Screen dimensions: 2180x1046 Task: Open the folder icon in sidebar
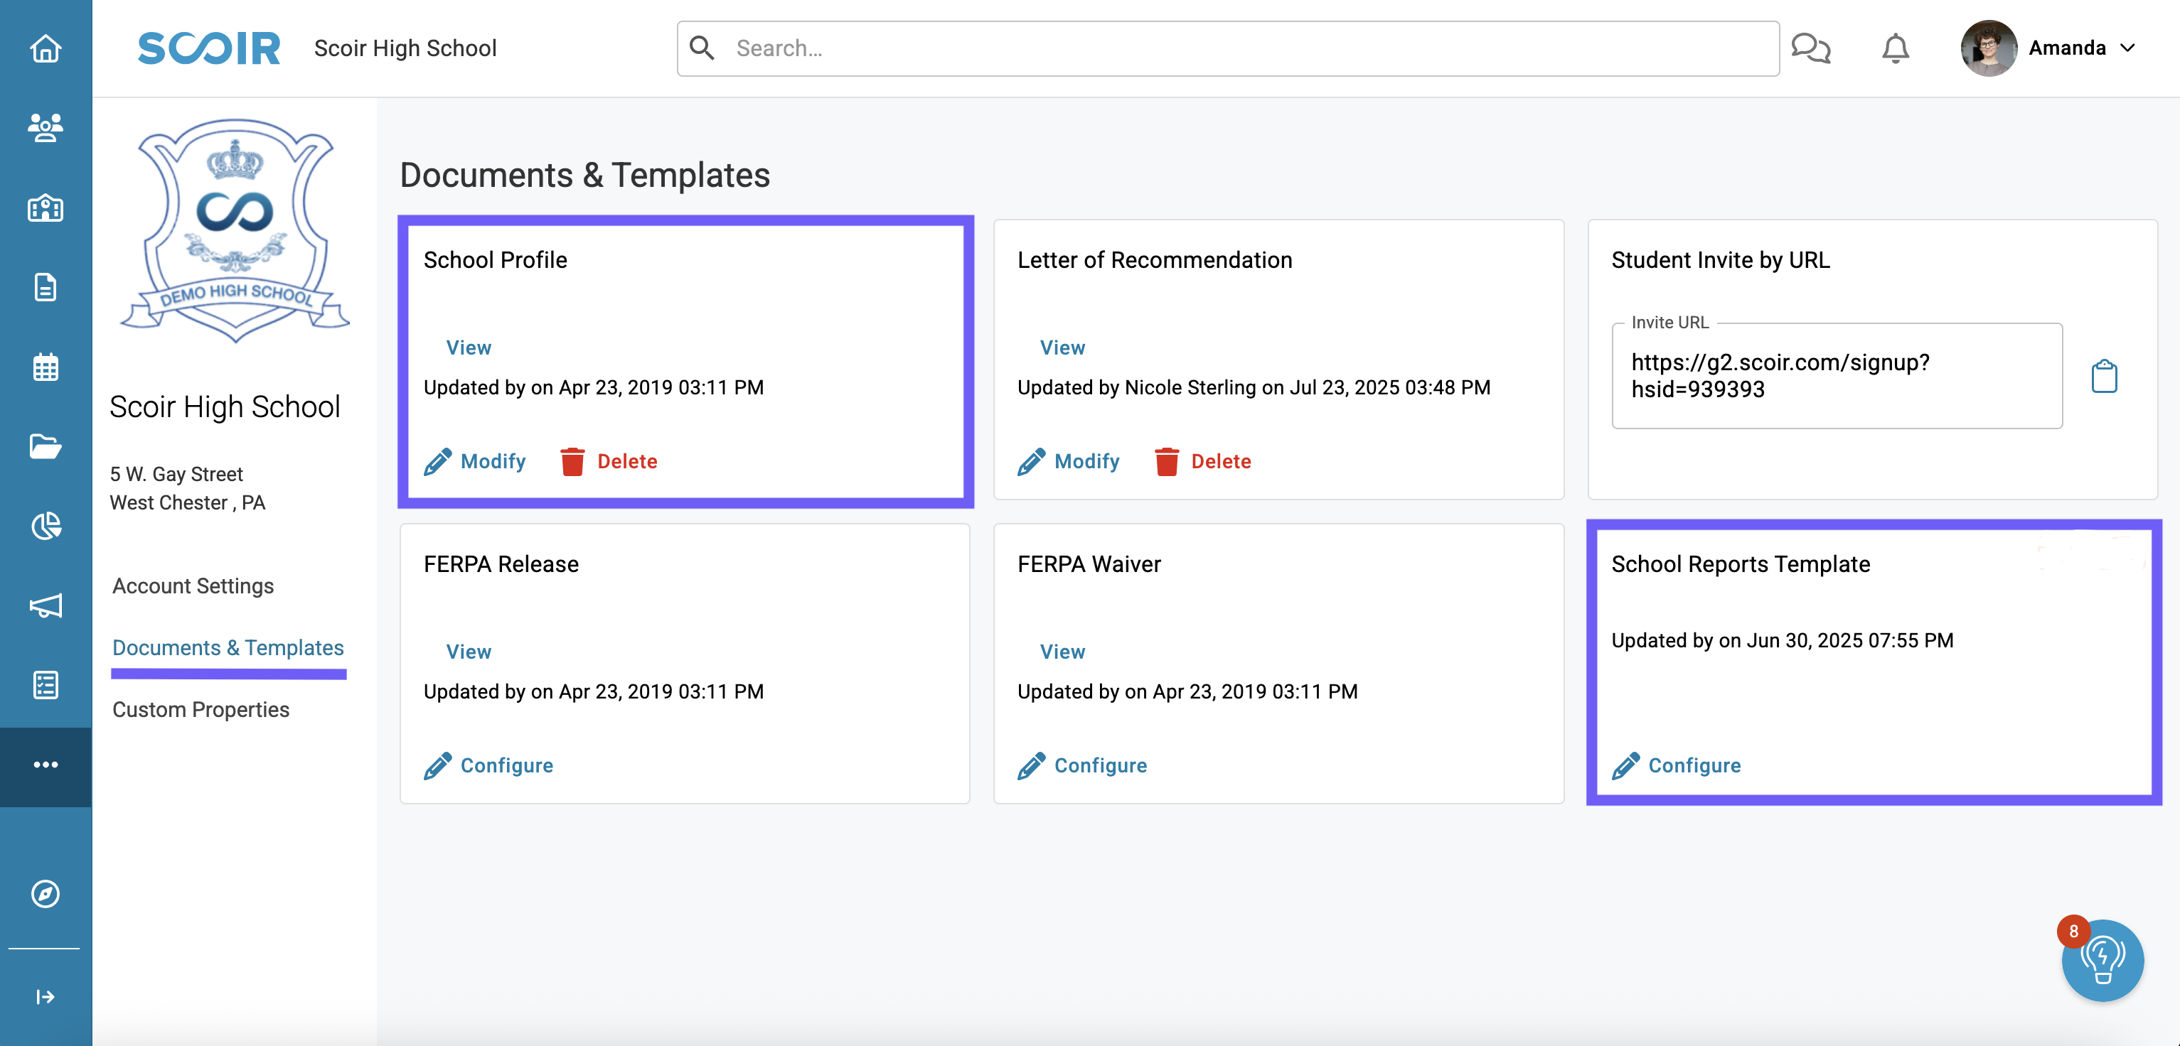(46, 446)
